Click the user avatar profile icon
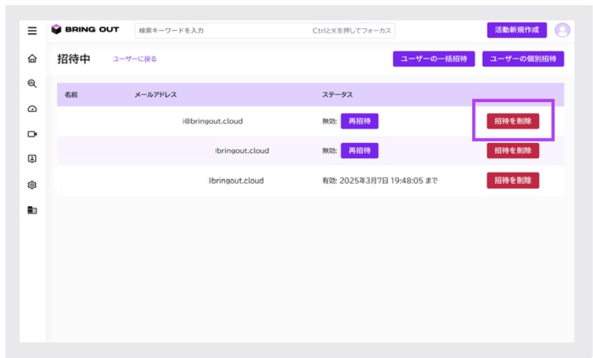The image size is (593, 358). (x=562, y=31)
